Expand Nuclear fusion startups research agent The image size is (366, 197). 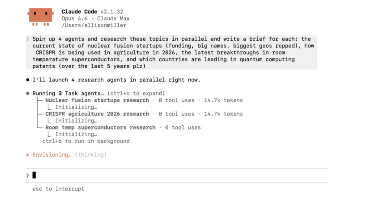click(x=97, y=100)
